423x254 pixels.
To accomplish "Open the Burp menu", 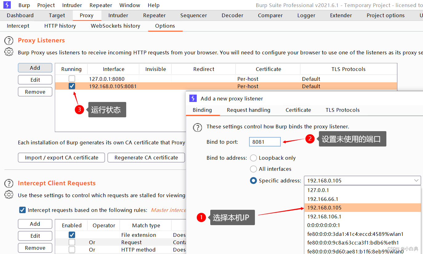I will (x=24, y=5).
